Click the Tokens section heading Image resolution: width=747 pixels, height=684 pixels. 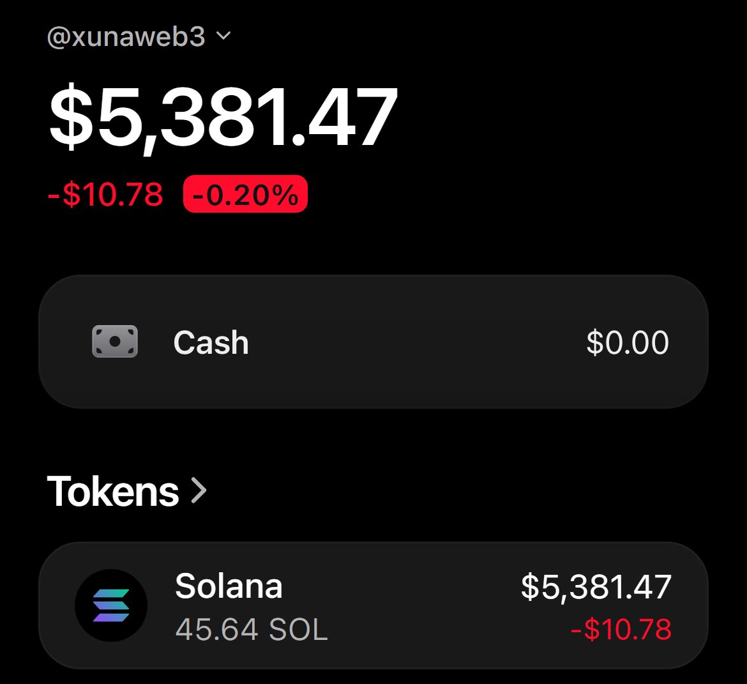coord(113,491)
